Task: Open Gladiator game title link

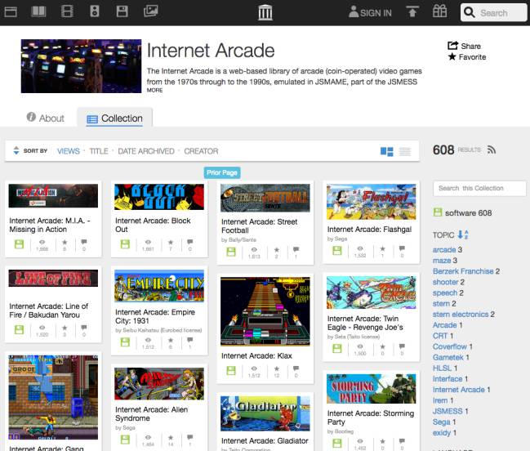Action: tap(265, 441)
